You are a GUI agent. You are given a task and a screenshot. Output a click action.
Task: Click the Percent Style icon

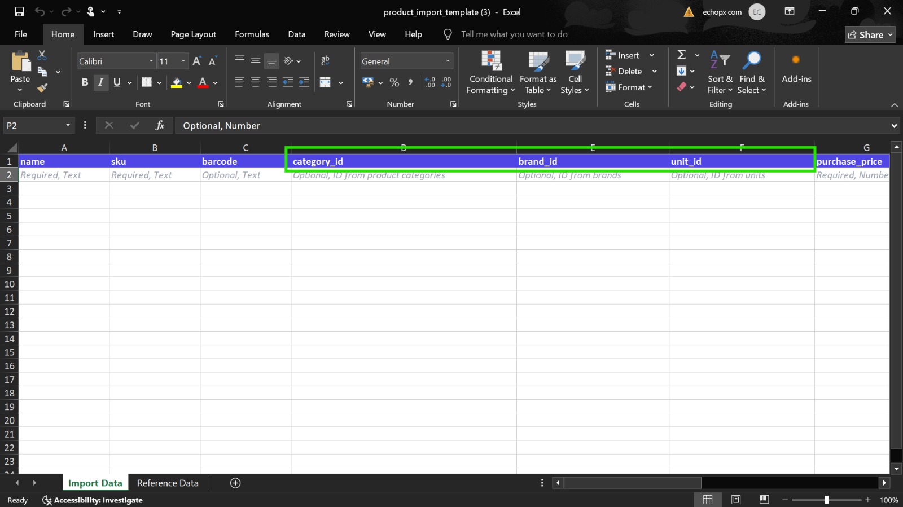tap(394, 83)
